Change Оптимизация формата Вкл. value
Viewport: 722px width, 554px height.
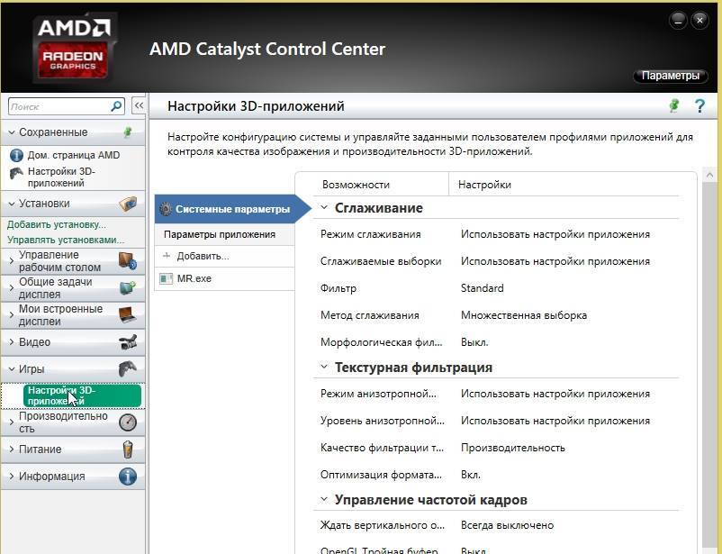471,475
